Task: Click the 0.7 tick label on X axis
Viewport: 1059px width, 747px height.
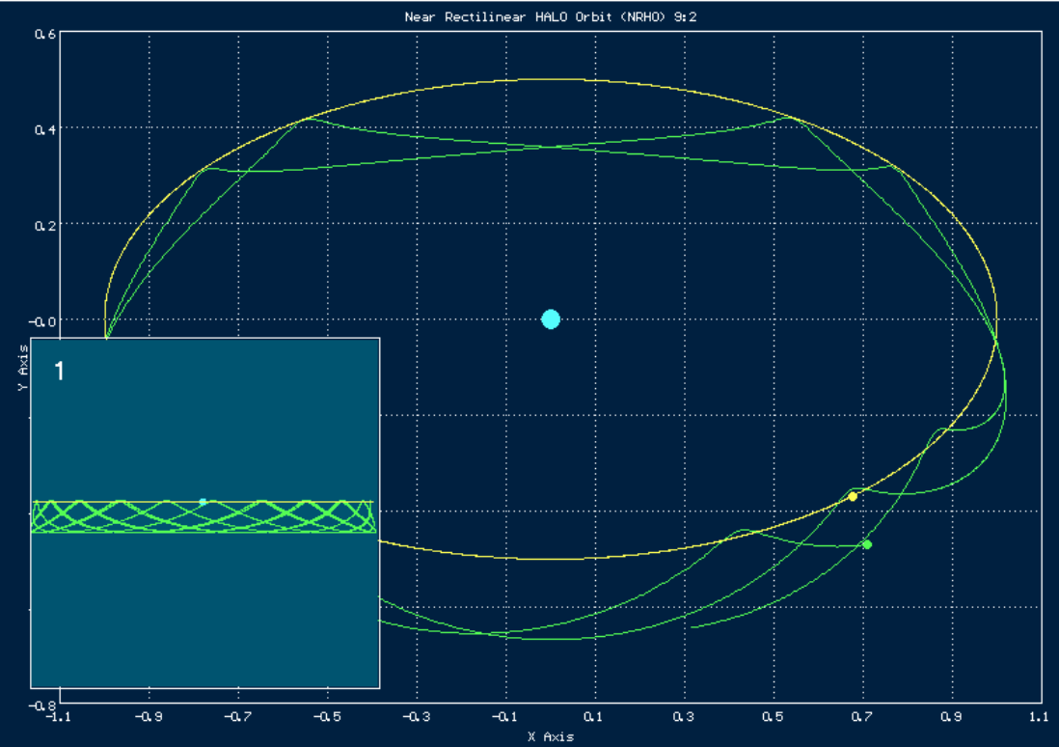Action: click(863, 718)
